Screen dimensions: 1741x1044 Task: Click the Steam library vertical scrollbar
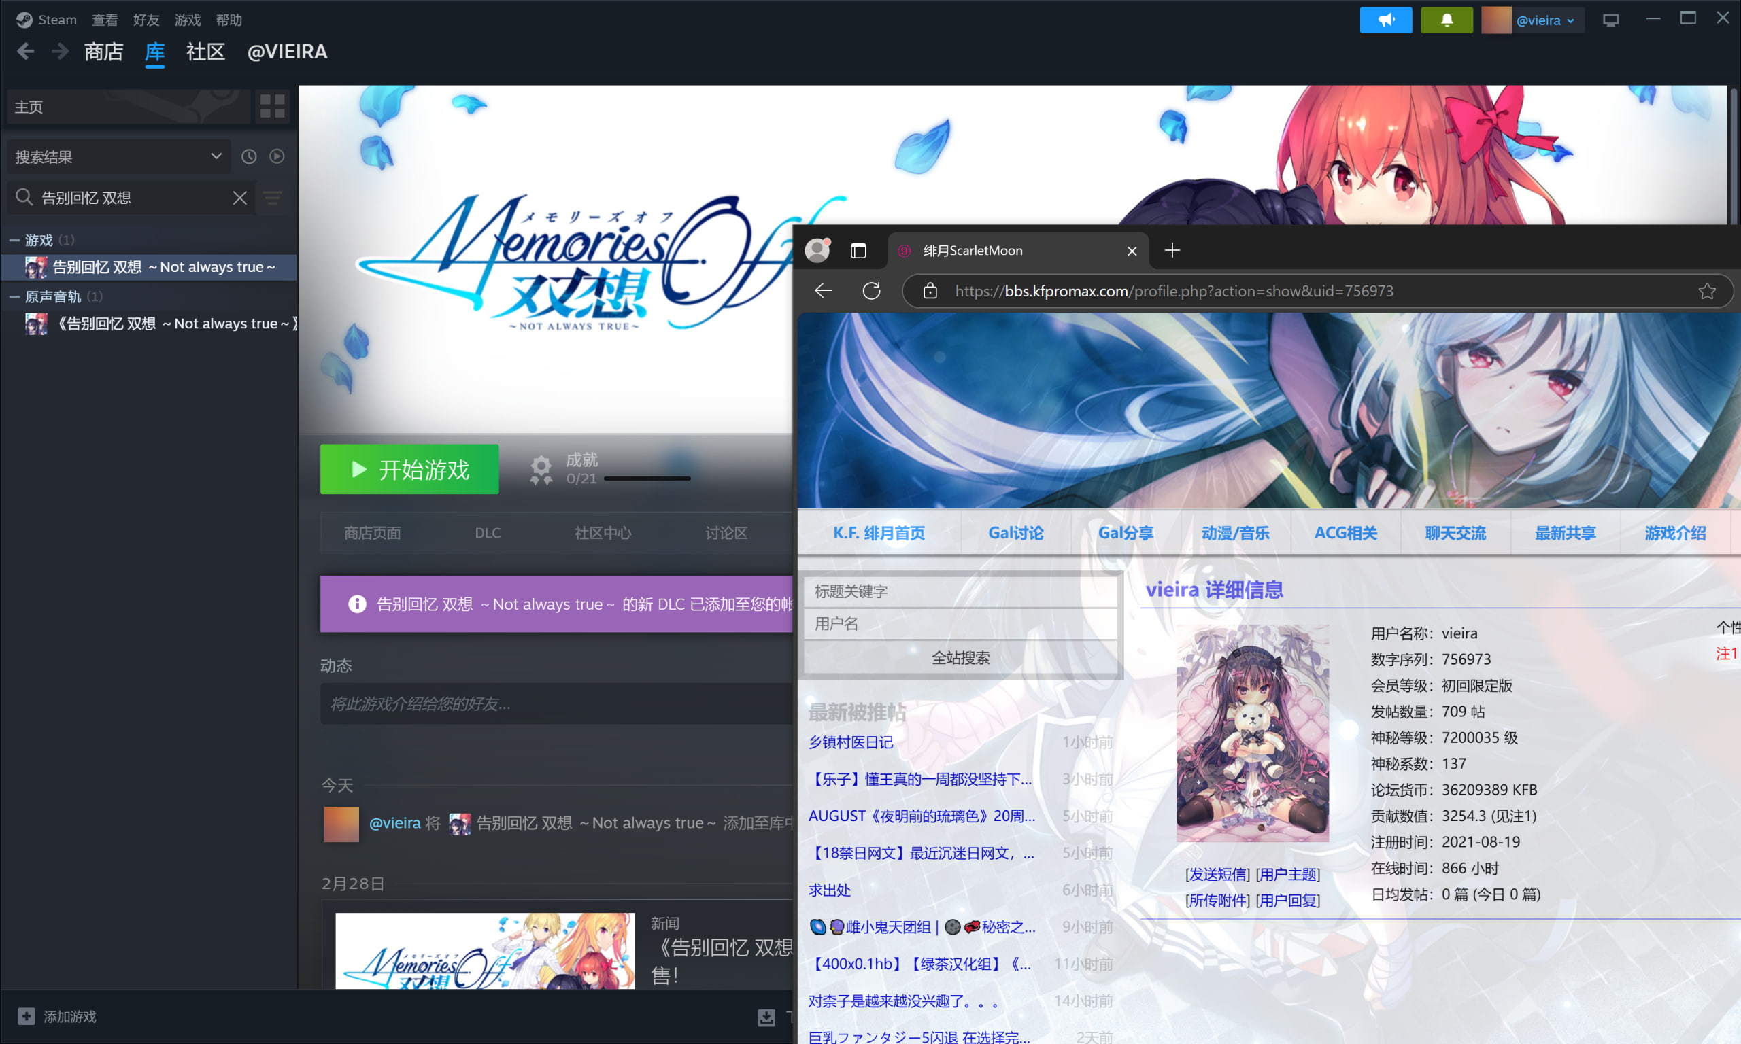tap(1733, 155)
